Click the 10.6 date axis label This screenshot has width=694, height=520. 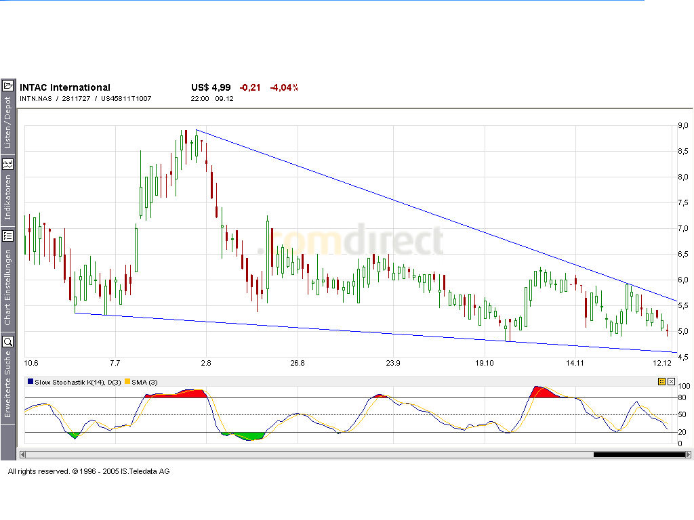(31, 363)
